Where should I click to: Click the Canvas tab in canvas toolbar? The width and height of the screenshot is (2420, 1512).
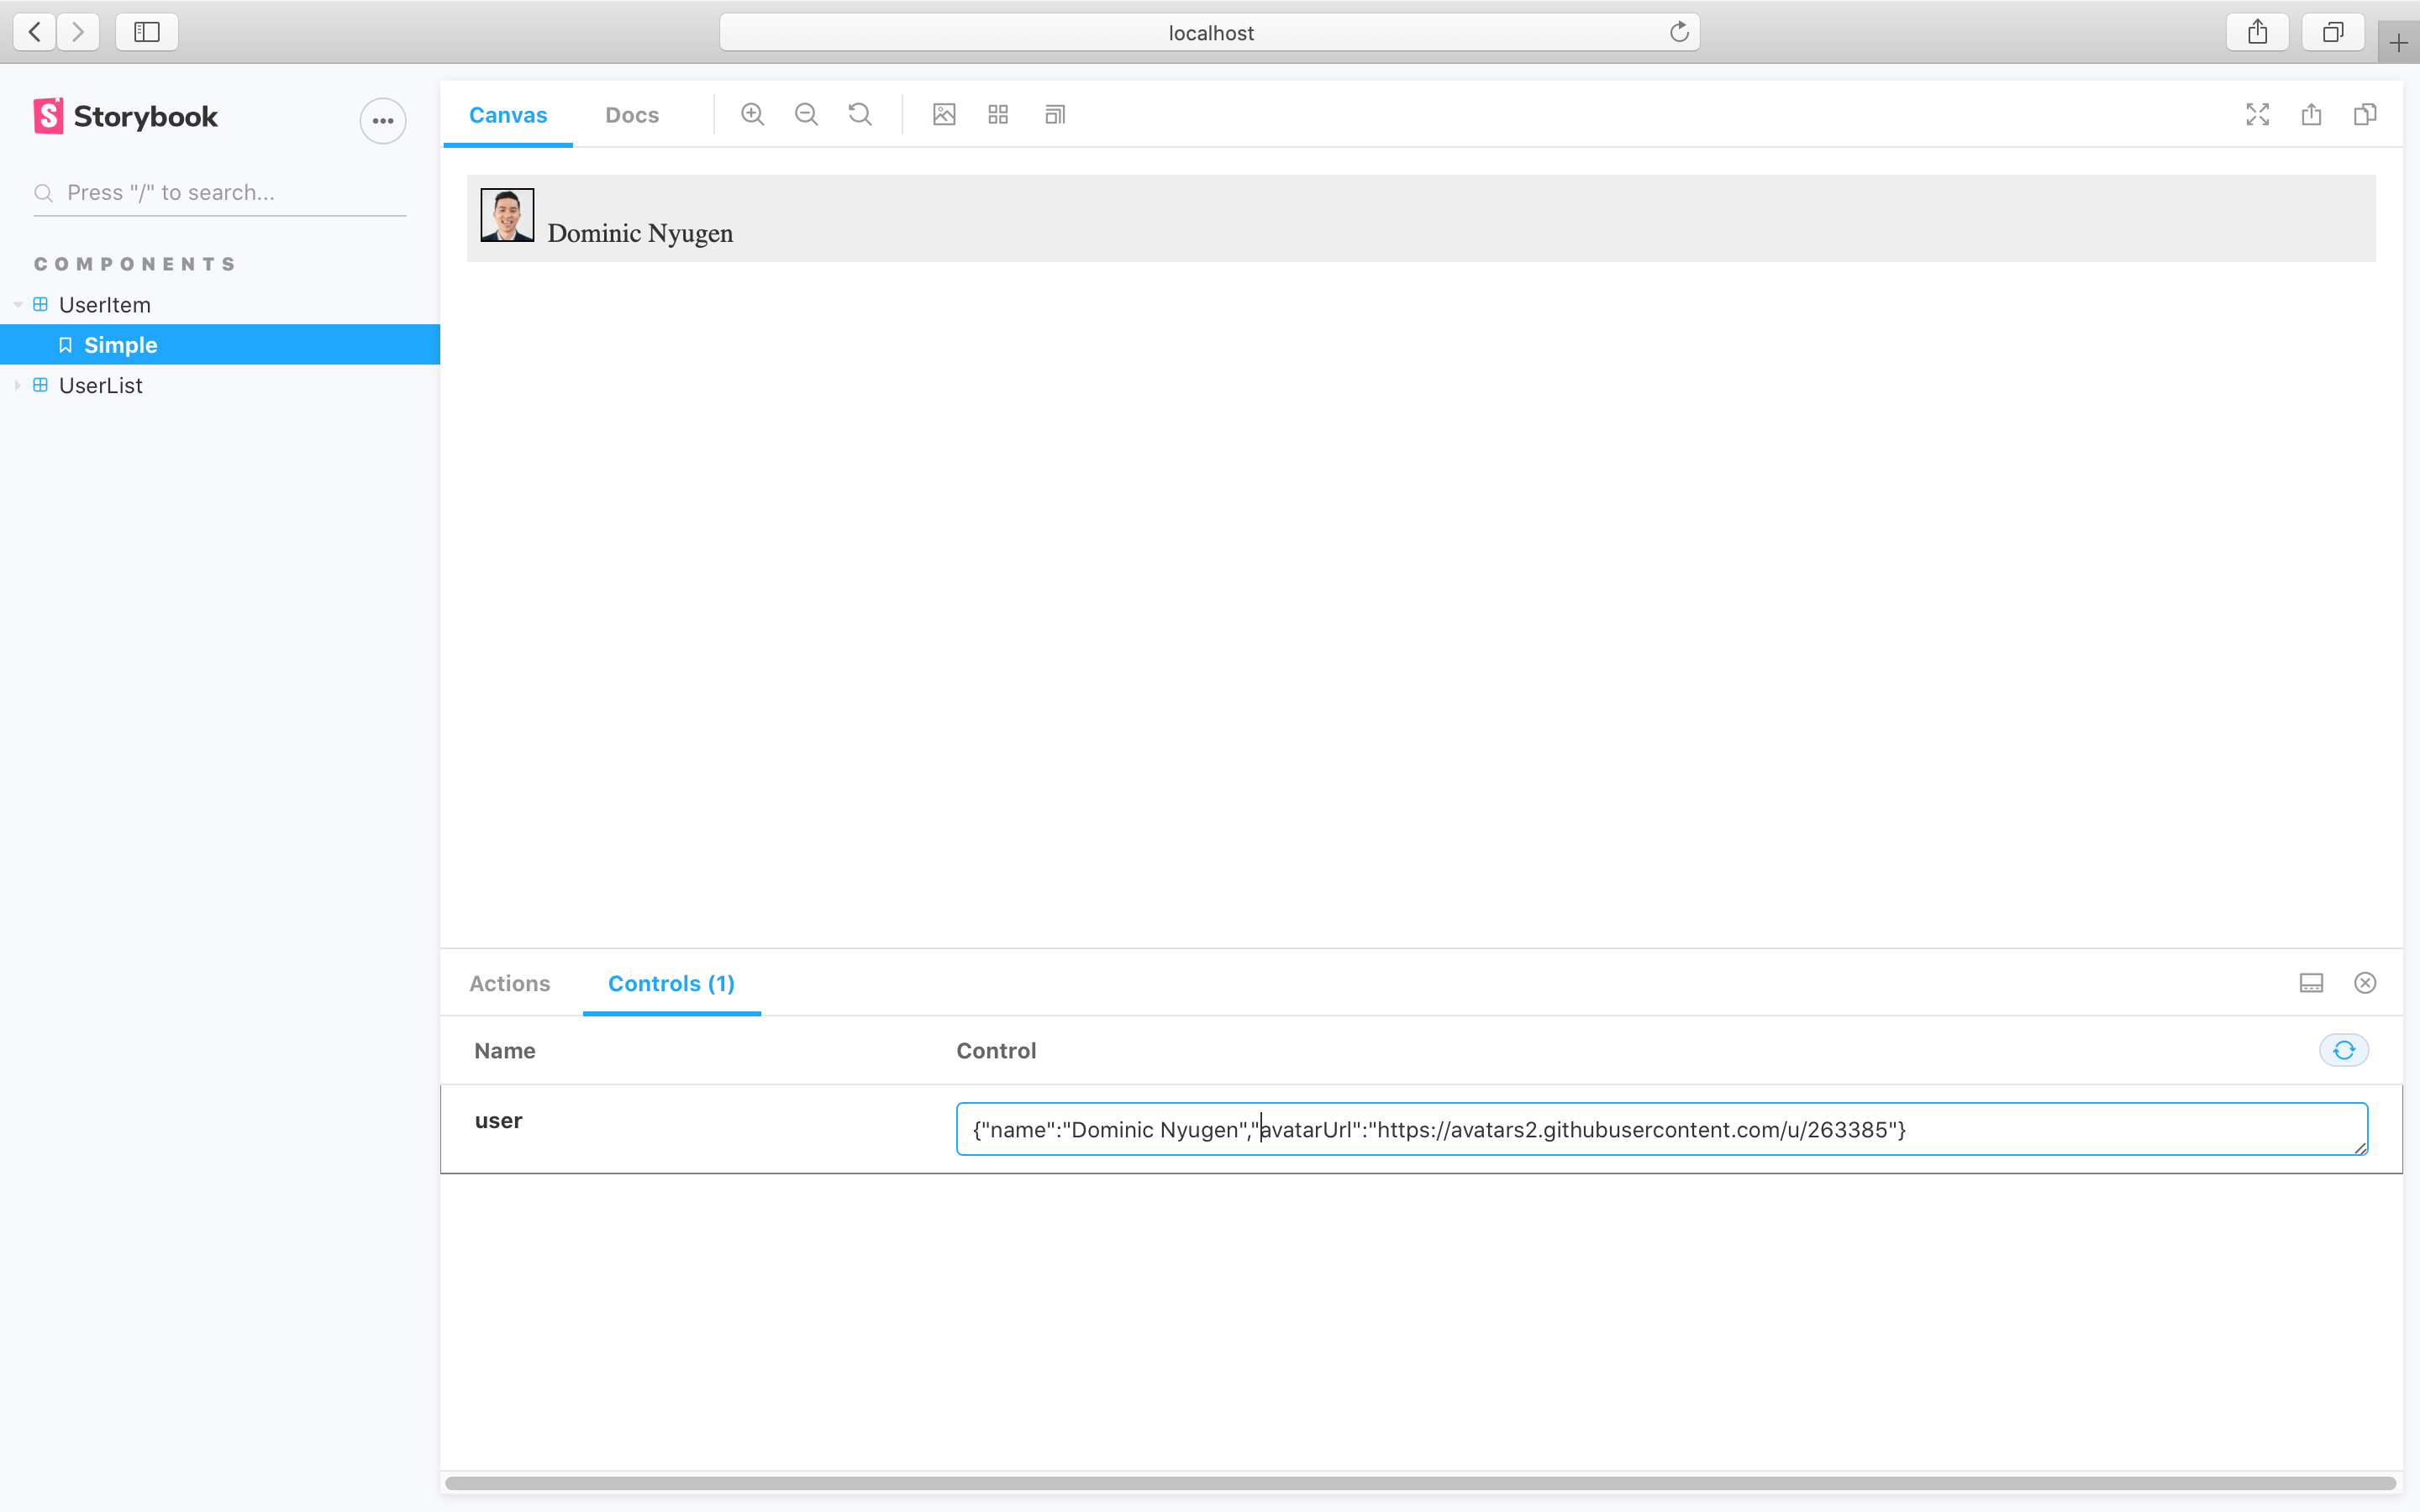[507, 113]
